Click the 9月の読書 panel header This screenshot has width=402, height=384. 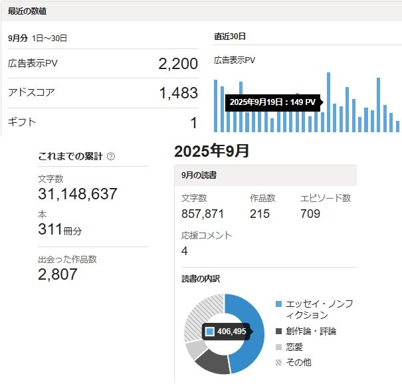point(198,175)
